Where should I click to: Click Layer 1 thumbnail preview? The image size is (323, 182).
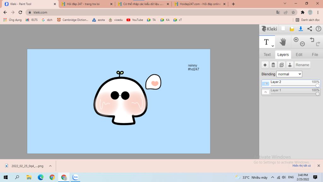(266, 92)
